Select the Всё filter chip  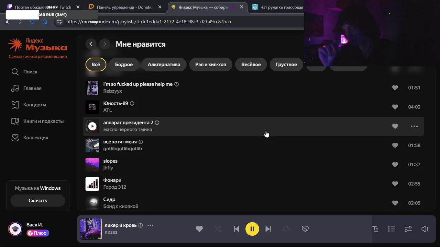pyautogui.click(x=96, y=64)
